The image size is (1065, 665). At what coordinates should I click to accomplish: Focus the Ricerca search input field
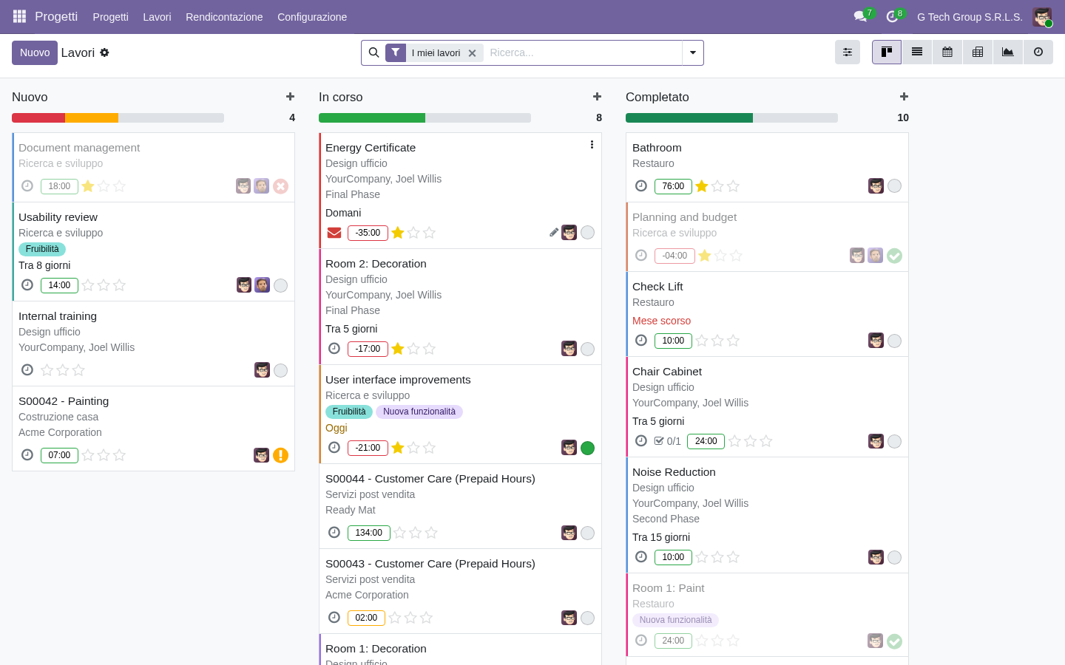point(583,52)
